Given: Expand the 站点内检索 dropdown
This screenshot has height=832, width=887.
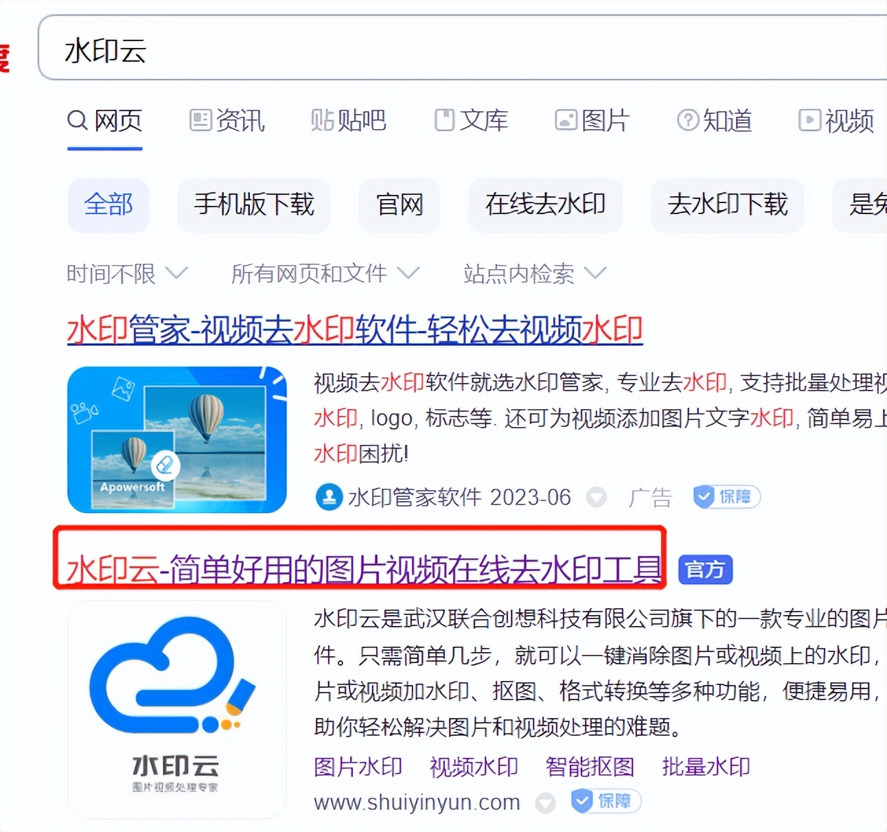Looking at the screenshot, I should point(534,274).
